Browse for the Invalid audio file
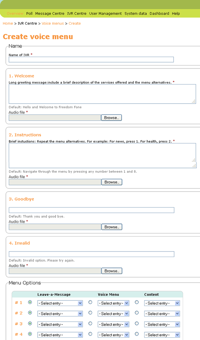This screenshot has width=200, height=340. [111, 271]
